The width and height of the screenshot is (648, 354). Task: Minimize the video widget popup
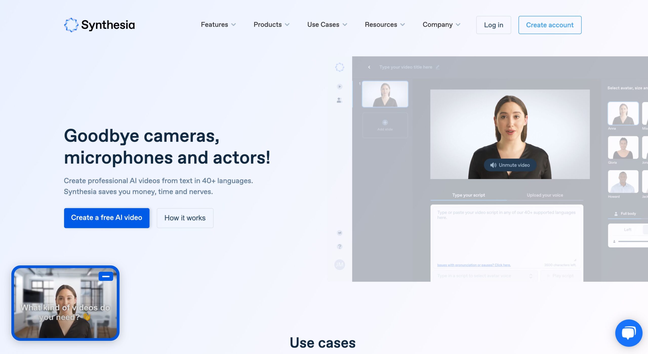106,276
